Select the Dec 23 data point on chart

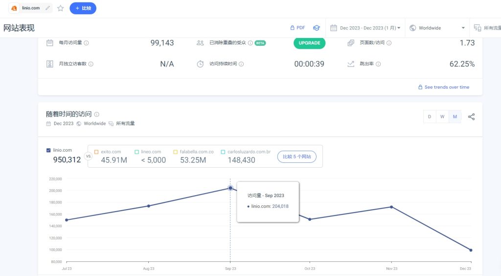click(471, 250)
